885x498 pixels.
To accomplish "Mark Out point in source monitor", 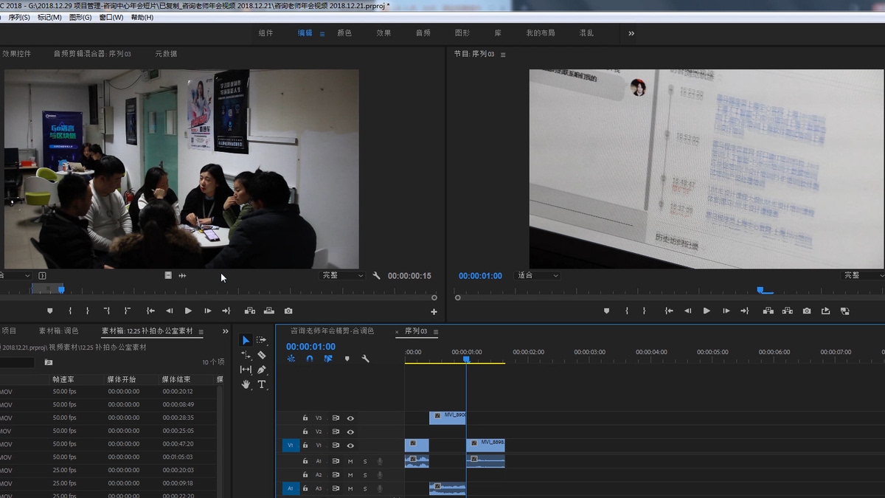I will 87,311.
